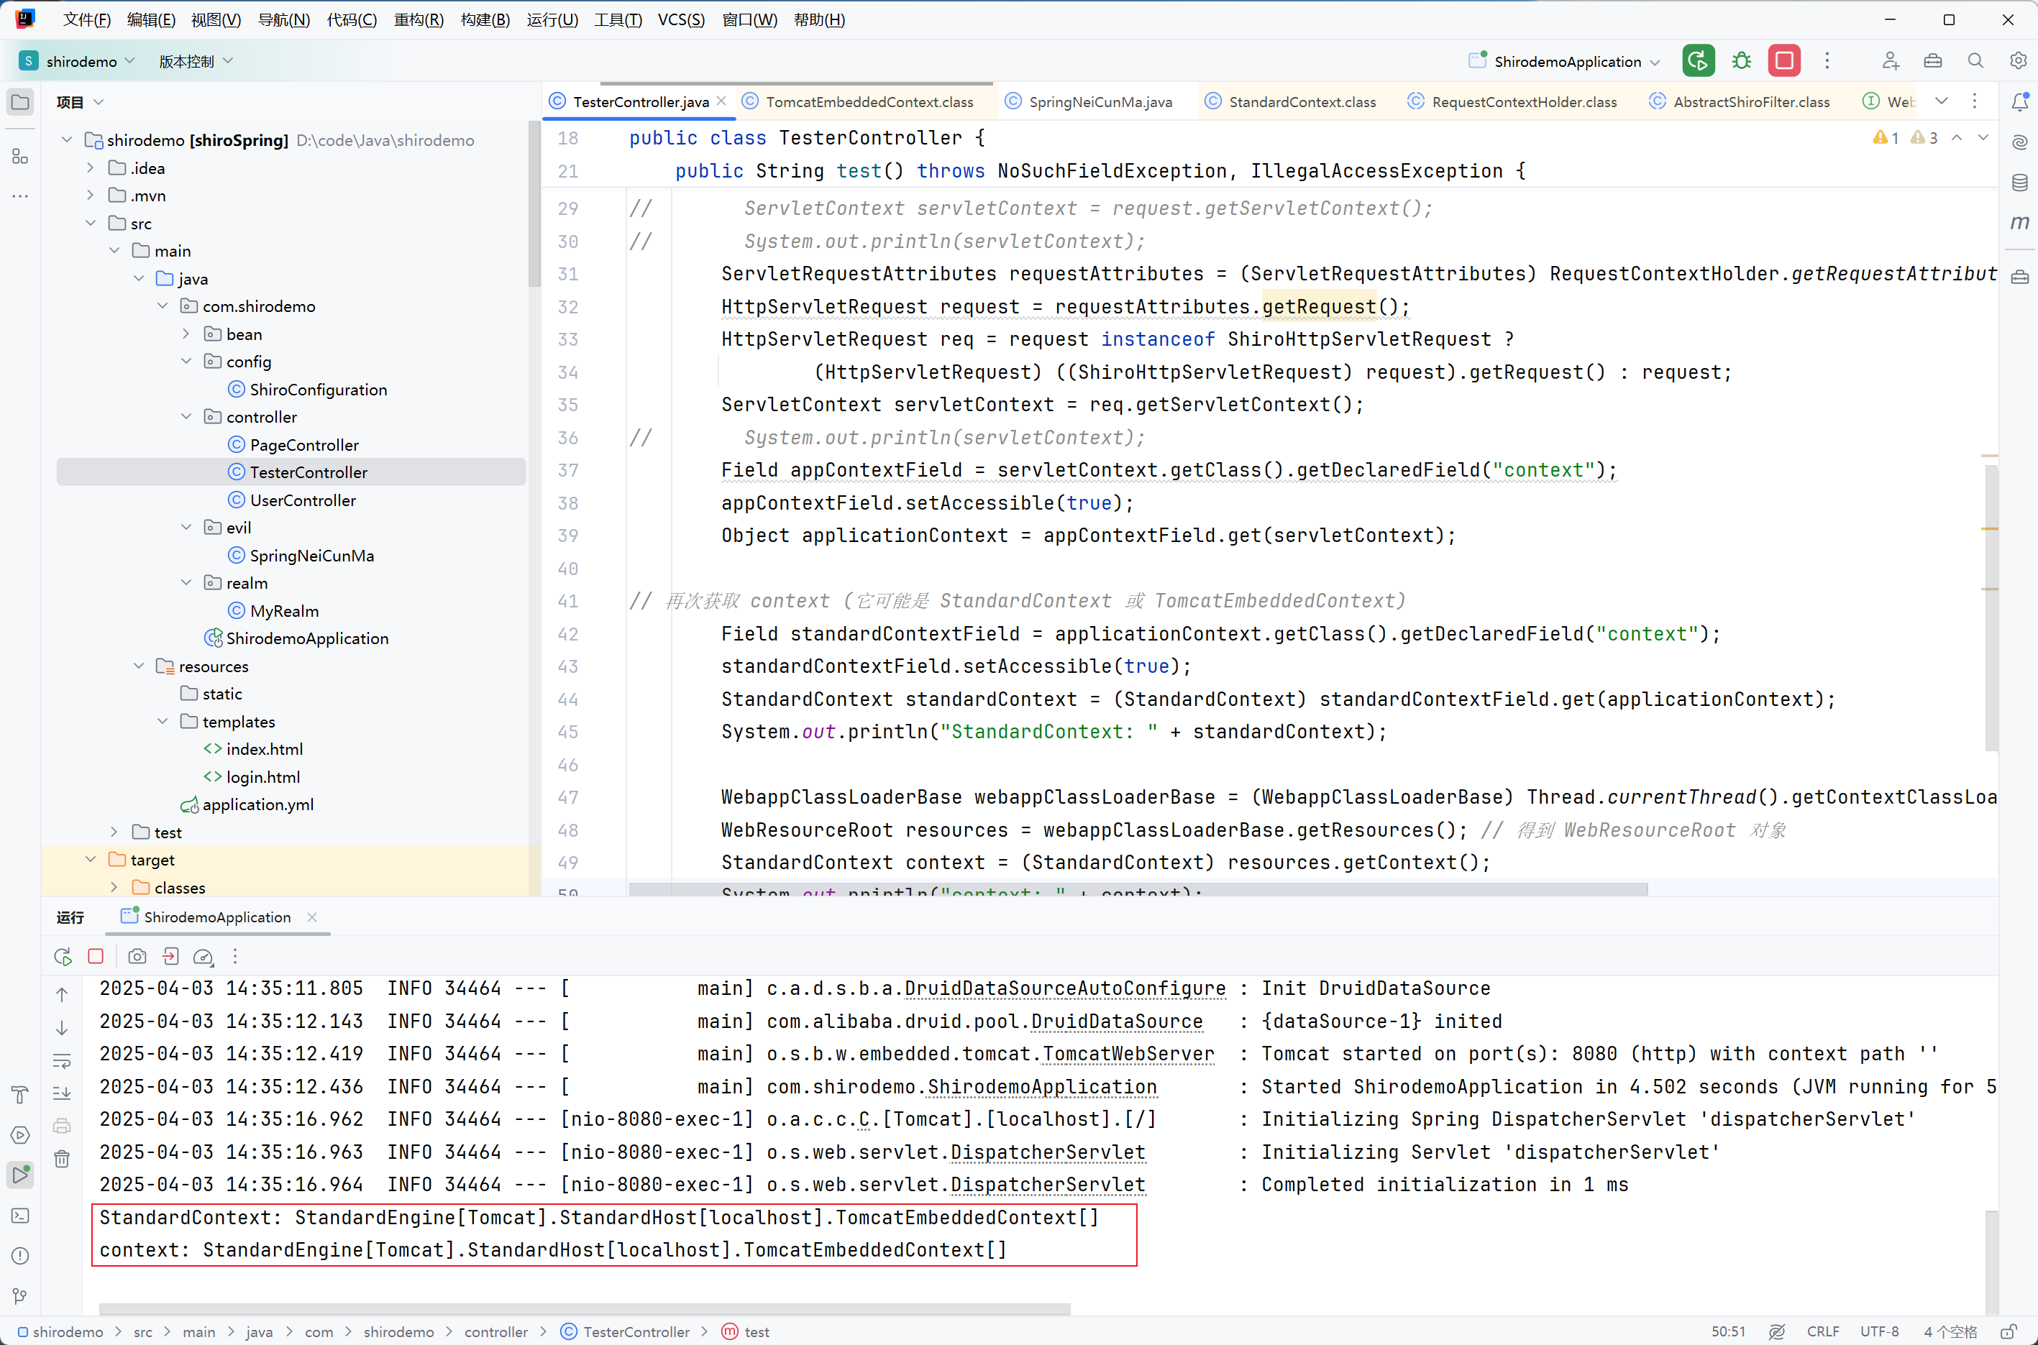Screen dimensions: 2038x1345
Task: Open the 版本控制 dropdown
Action: (x=196, y=61)
